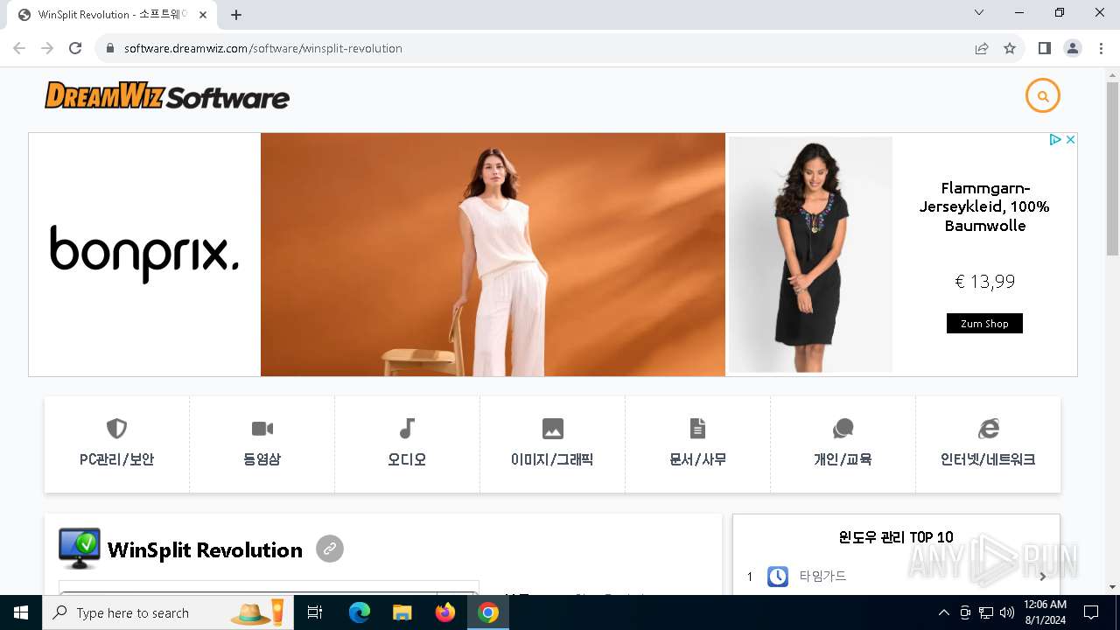Open the 이미지/그래픽 picture category
Screen dimensions: 1120x630
(552, 444)
